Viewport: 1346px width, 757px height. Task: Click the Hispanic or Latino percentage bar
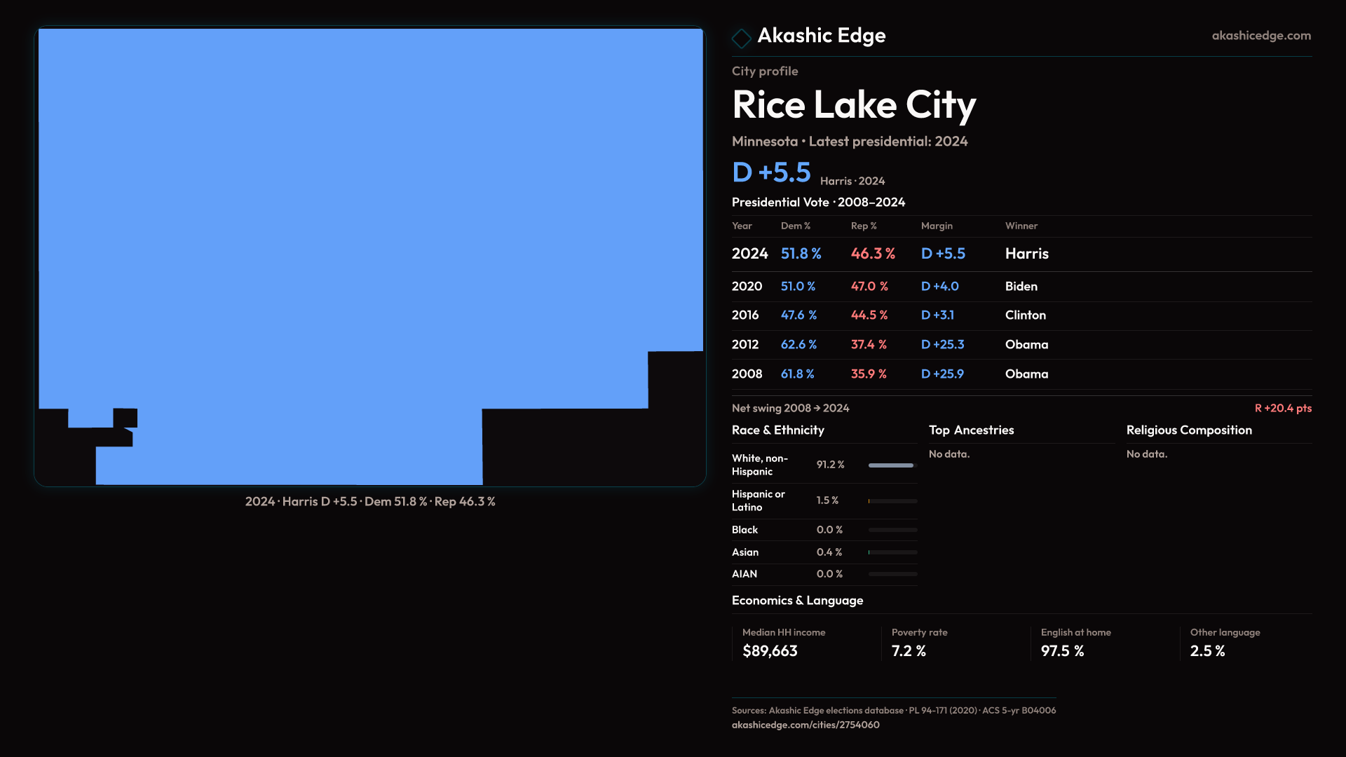coord(892,501)
